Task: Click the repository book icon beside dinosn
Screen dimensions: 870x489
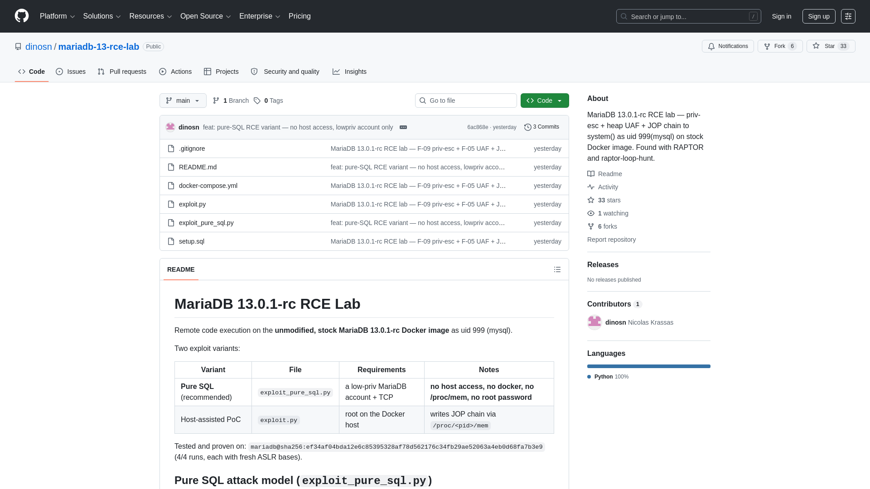Action: tap(18, 47)
